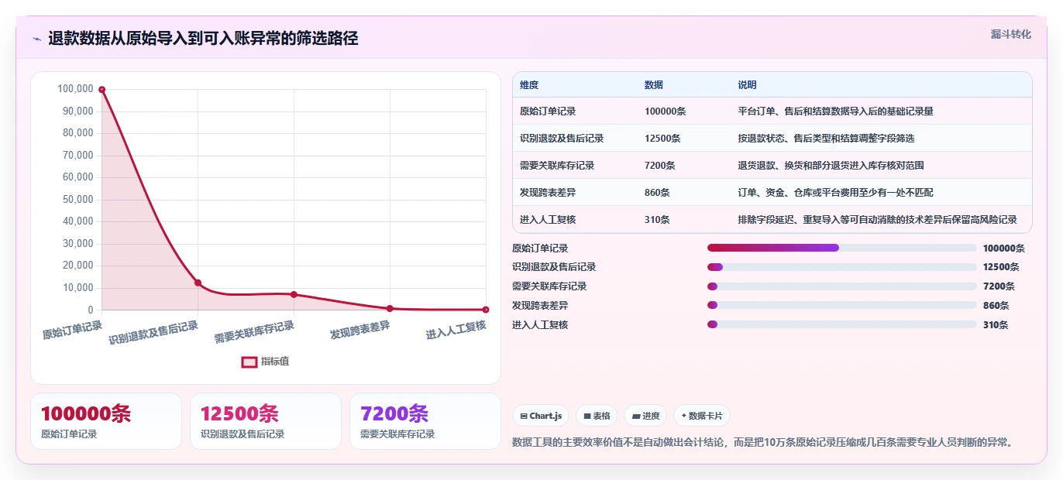Click table cell 12500条
Screen dimensions: 1063x480
pos(662,139)
